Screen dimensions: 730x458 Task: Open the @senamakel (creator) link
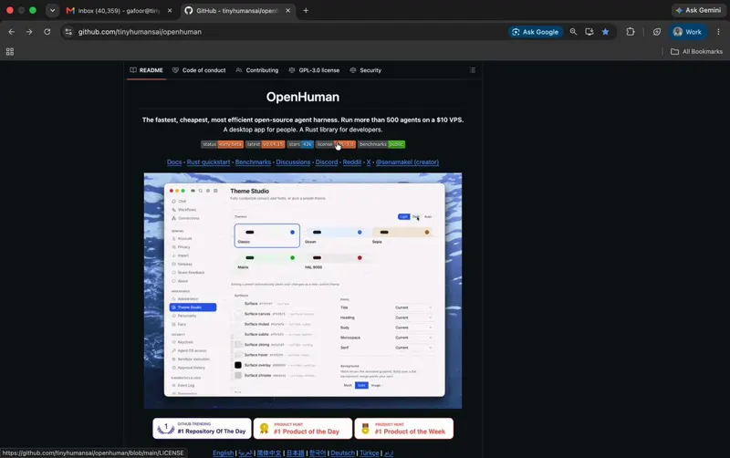pos(407,162)
